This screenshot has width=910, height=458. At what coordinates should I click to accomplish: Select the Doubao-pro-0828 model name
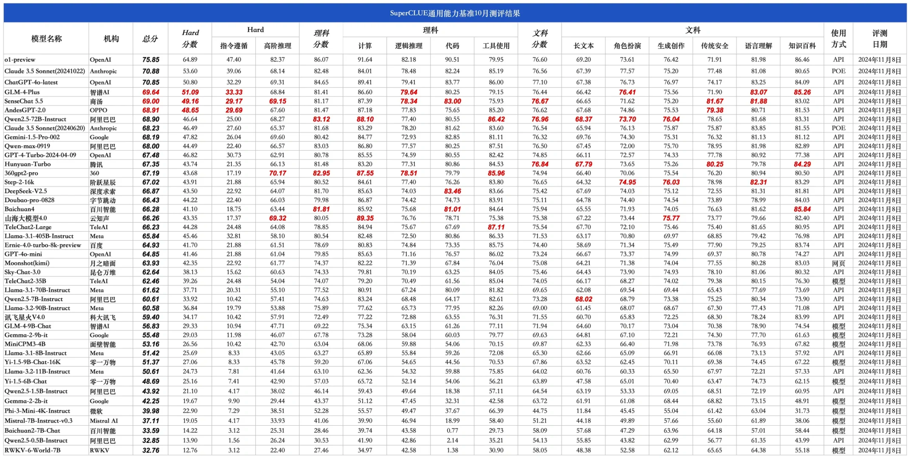coord(29,200)
